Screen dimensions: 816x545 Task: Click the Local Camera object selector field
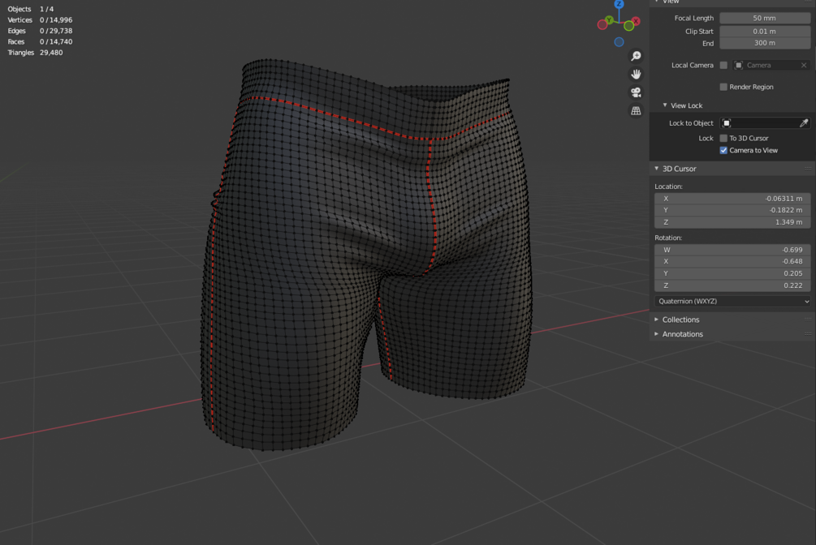tap(771, 65)
